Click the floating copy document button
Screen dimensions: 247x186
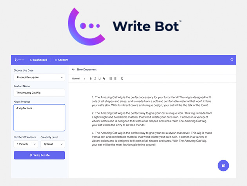223,166
